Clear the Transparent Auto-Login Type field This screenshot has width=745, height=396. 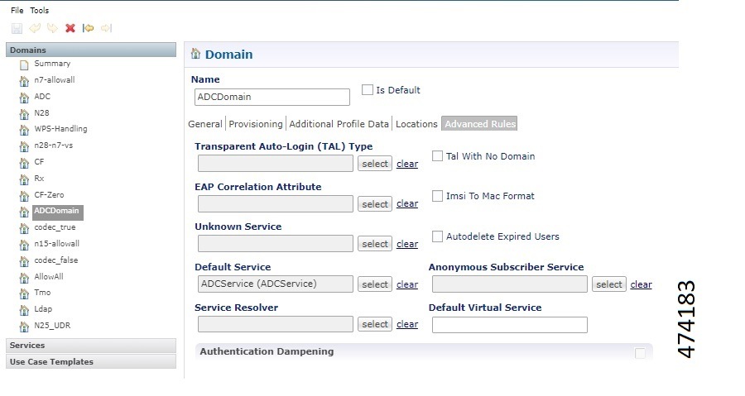tap(407, 164)
